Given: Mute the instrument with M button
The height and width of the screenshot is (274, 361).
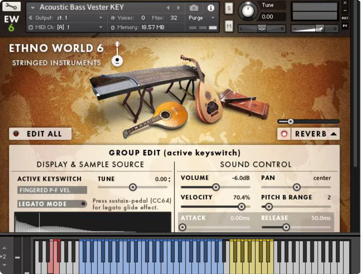Looking at the screenshot, I should pyautogui.click(x=229, y=26).
